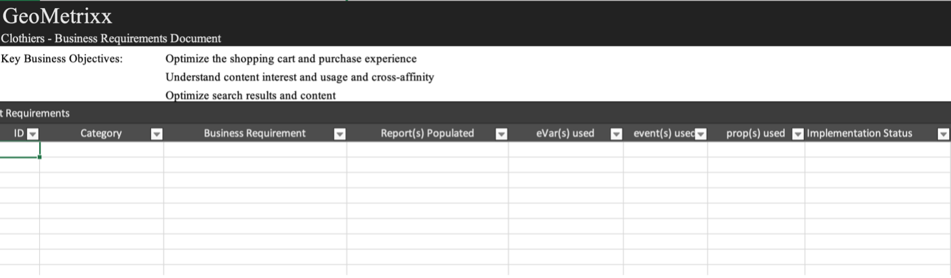Open the Business Requirement filter dropdown

click(x=339, y=134)
